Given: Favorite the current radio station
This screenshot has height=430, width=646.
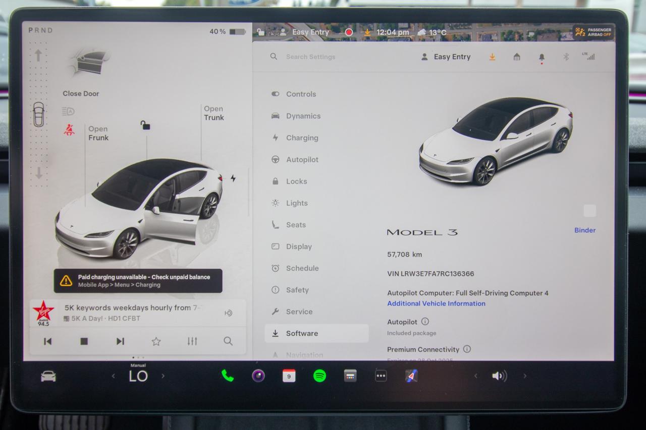Looking at the screenshot, I should pos(156,341).
